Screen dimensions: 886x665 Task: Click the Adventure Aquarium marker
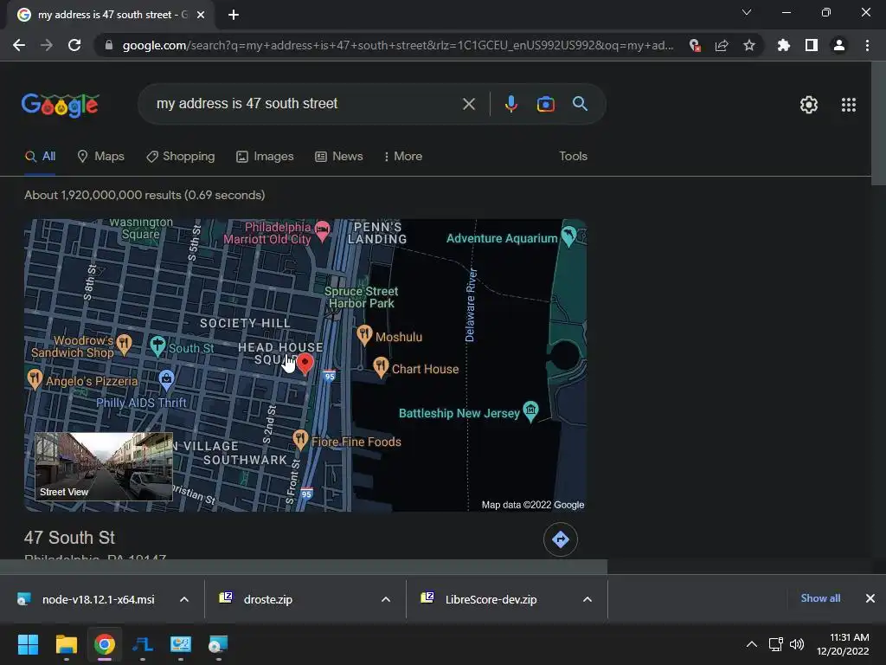pos(569,236)
